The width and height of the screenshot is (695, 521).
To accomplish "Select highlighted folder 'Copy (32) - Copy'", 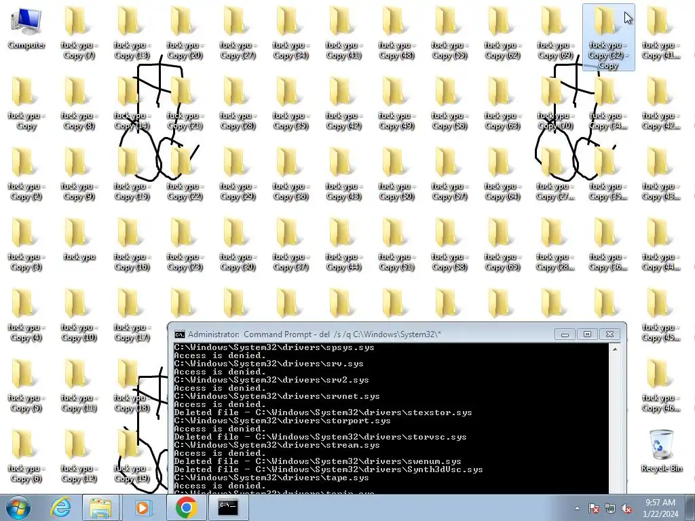I will (608, 37).
